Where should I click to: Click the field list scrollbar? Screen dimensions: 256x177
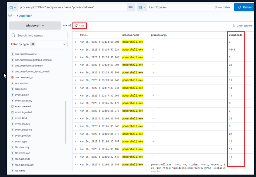tap(66, 122)
